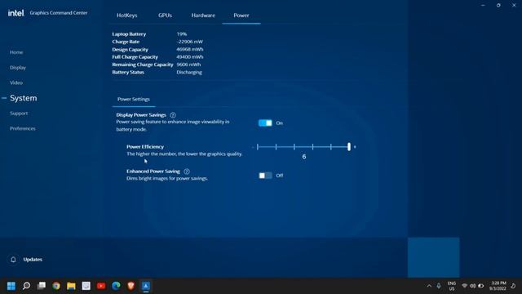This screenshot has width=522, height=294.
Task: Open the white notepad app icon in taskbar
Action: [x=86, y=286]
